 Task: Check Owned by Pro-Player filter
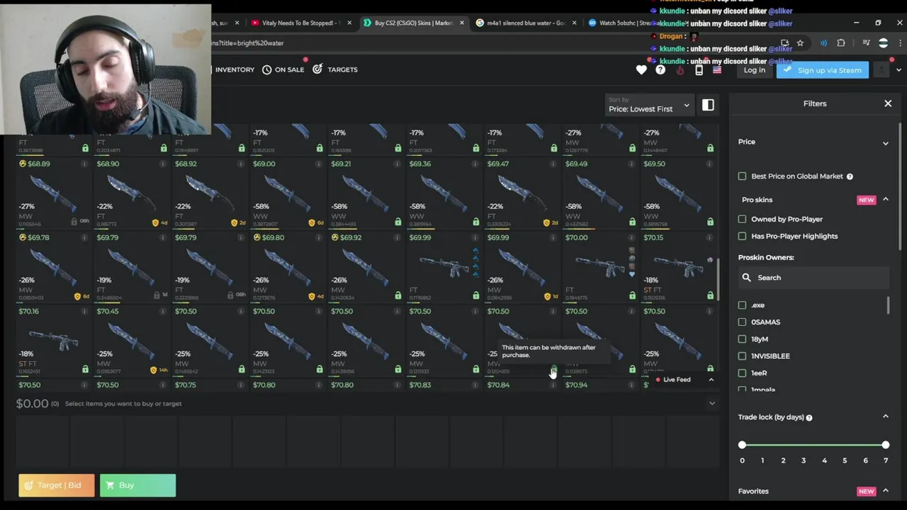pos(742,220)
